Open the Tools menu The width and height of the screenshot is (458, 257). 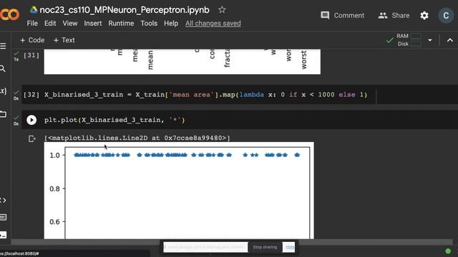click(149, 24)
